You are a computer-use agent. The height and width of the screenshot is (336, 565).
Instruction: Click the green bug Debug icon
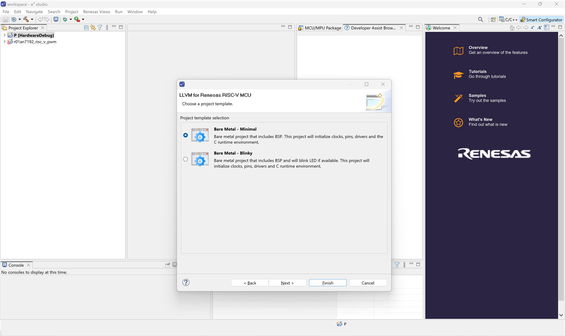(65, 20)
